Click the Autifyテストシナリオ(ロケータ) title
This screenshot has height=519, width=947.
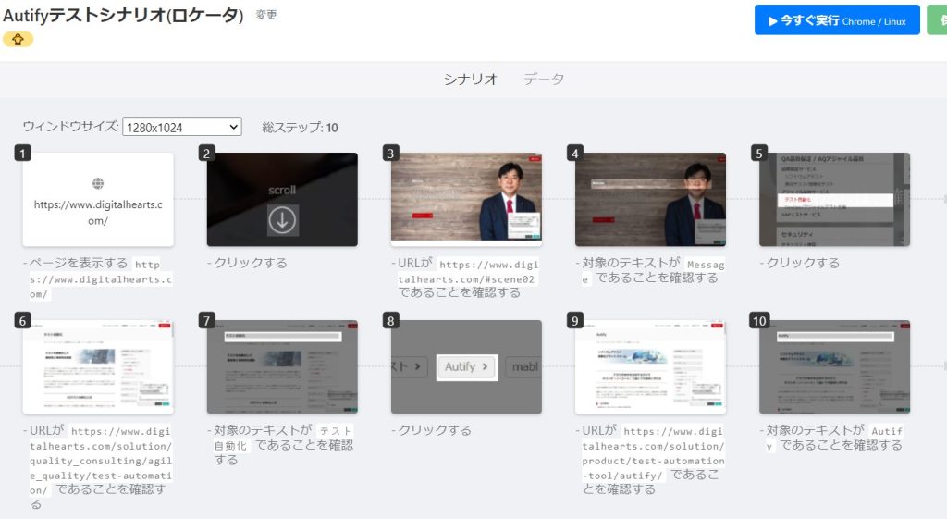[123, 15]
